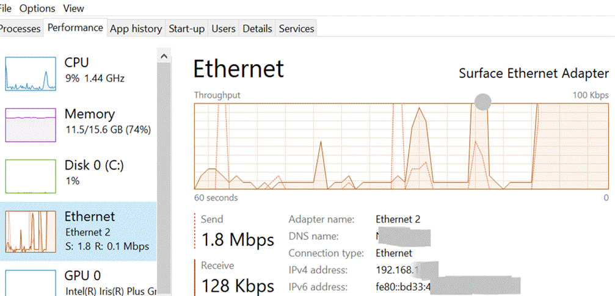
Task: Go to the Start-up tab
Action: 187,29
